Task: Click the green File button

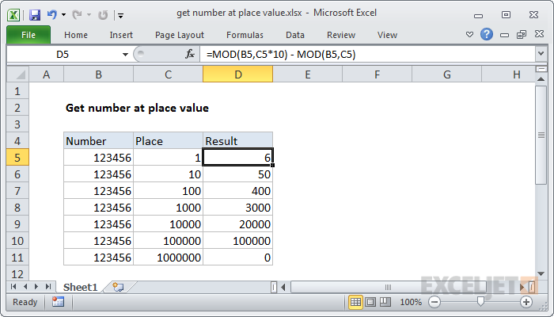Action: point(28,35)
